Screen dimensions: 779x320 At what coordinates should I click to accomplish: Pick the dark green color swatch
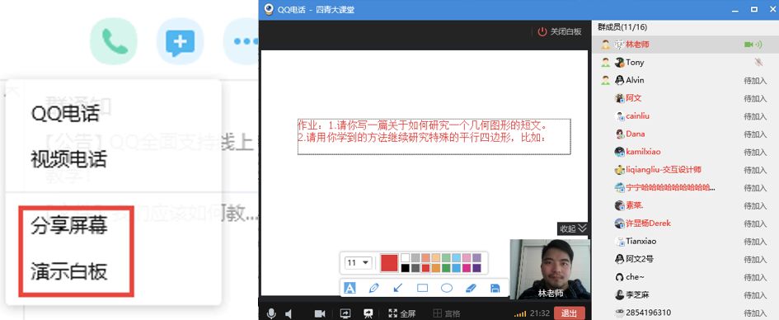click(446, 268)
